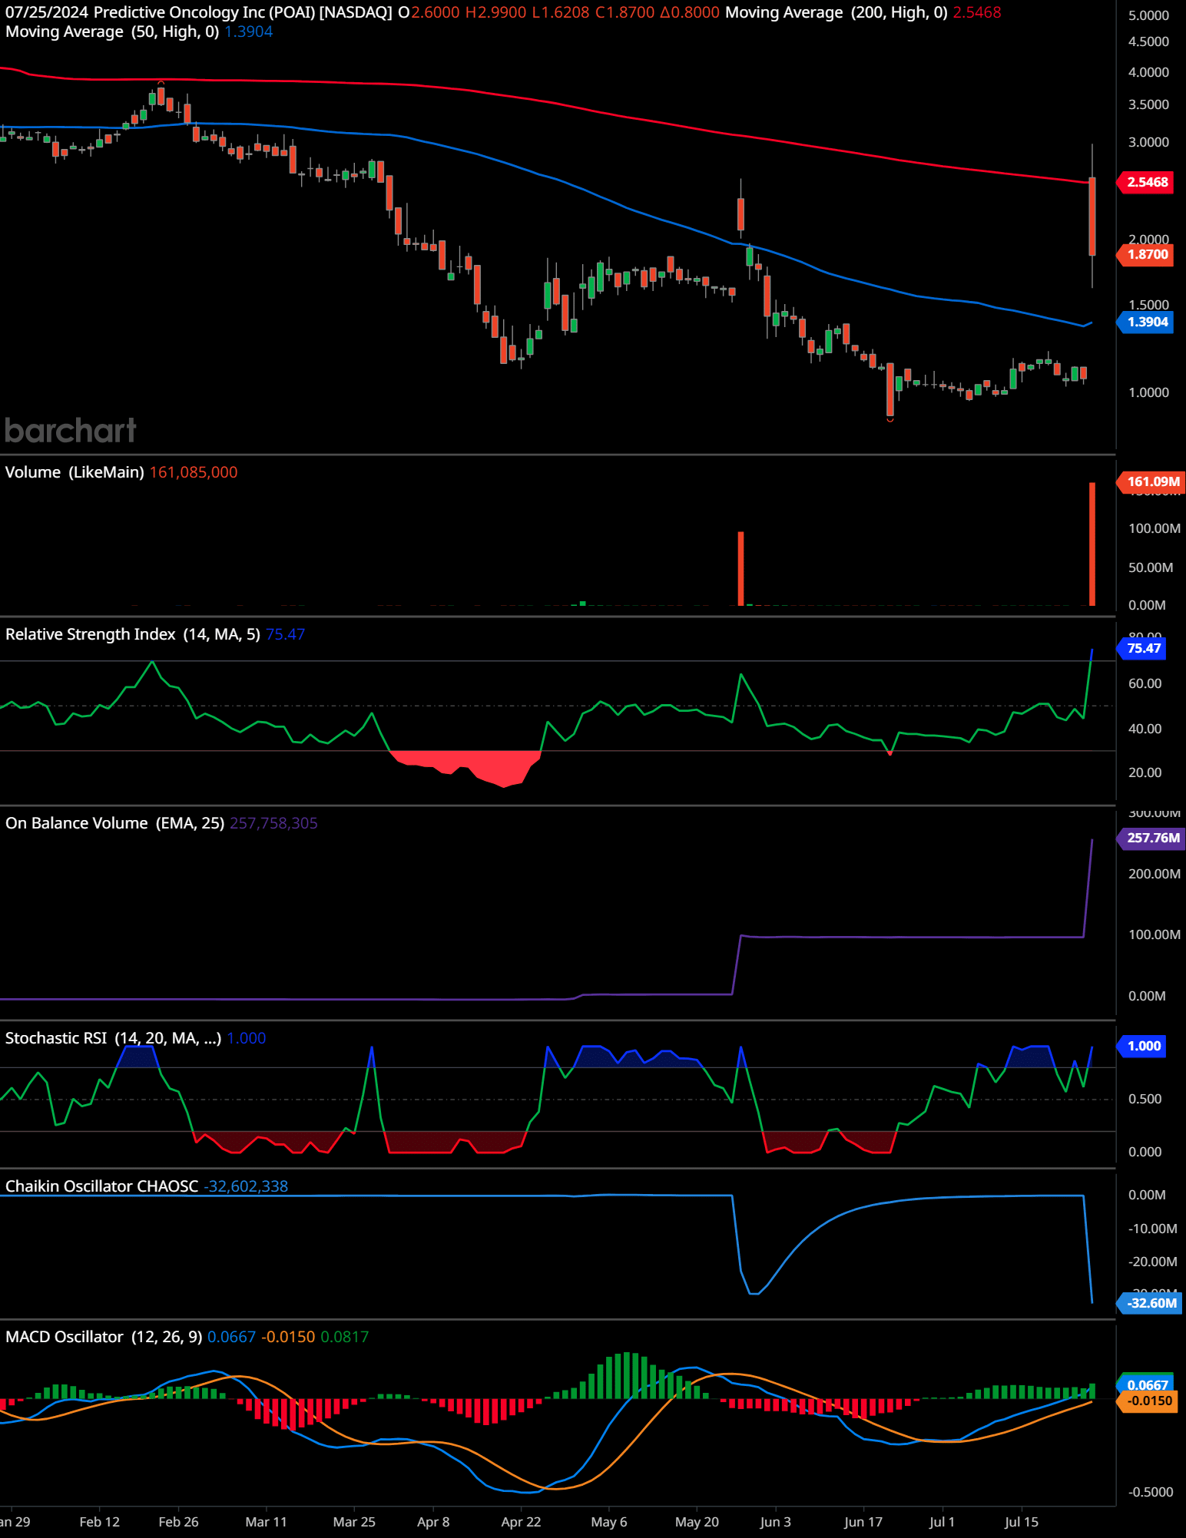Select the orange -0.0150 signal axis tag
1186x1538 pixels.
tap(1147, 1401)
